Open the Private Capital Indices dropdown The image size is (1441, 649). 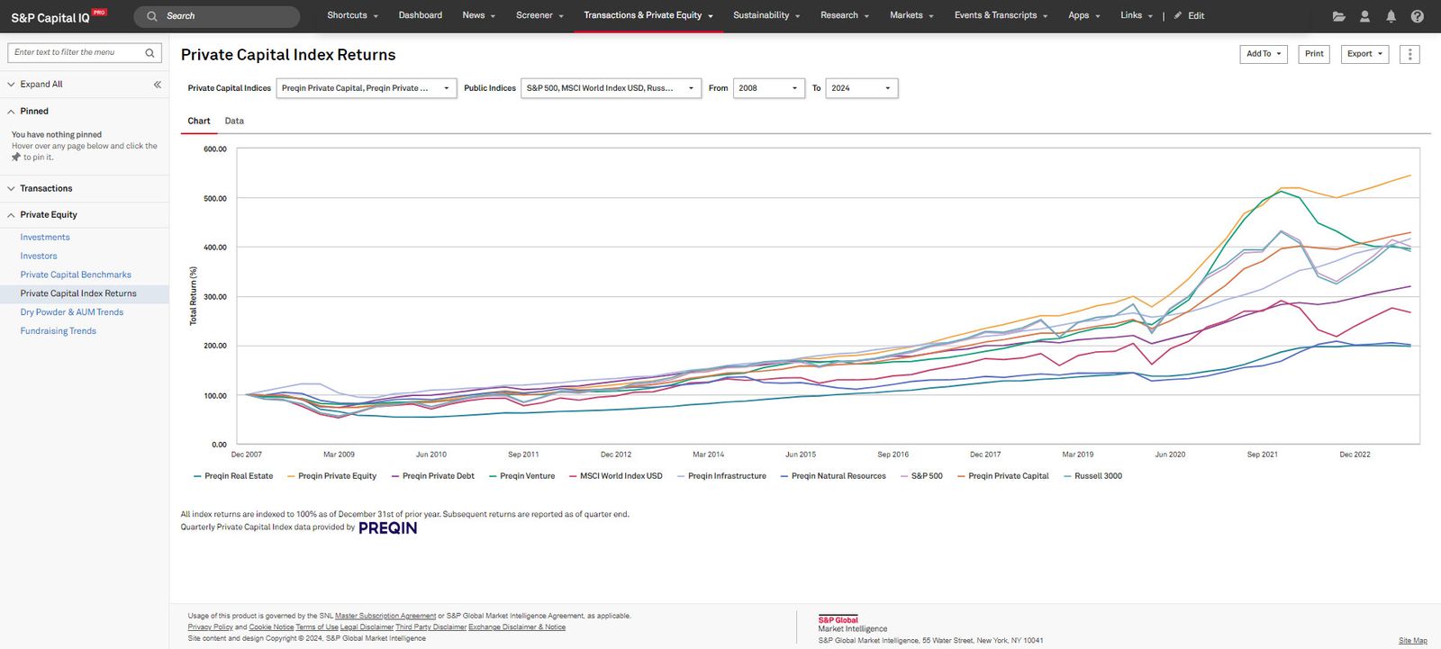tap(367, 88)
